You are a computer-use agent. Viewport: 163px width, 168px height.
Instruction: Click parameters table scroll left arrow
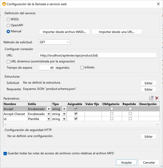tap(6, 124)
